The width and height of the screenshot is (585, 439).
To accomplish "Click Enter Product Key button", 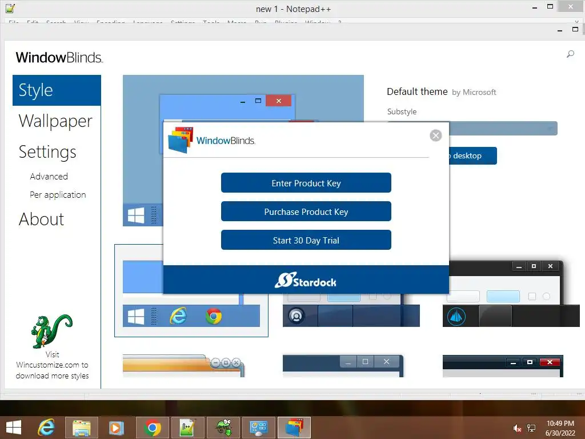I will [306, 183].
